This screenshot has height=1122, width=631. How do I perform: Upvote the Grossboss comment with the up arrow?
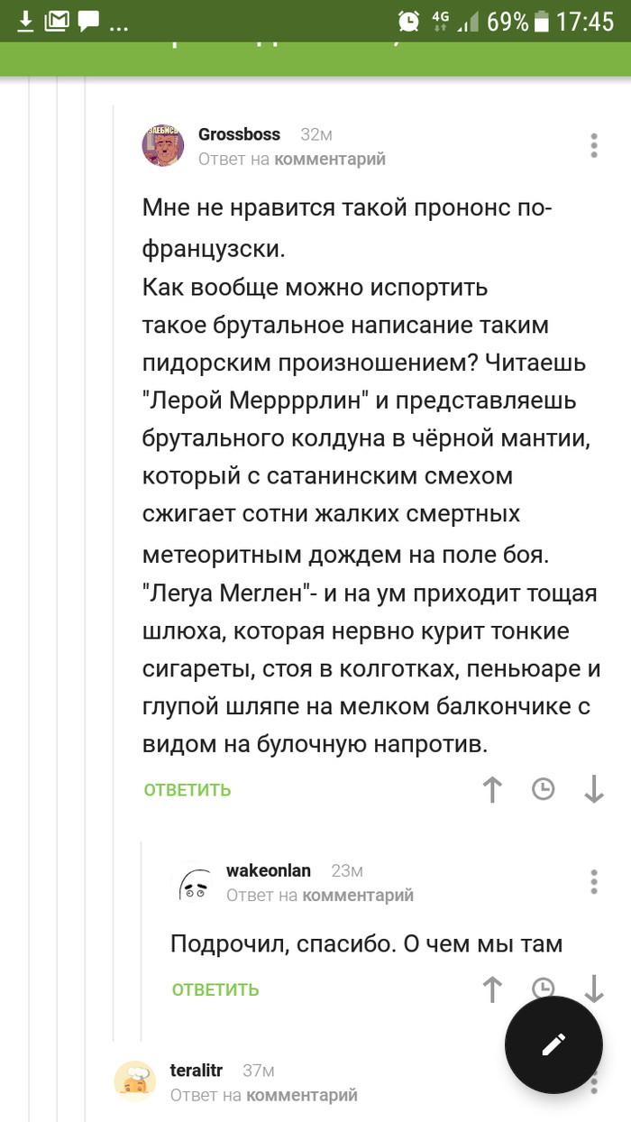pyautogui.click(x=492, y=790)
